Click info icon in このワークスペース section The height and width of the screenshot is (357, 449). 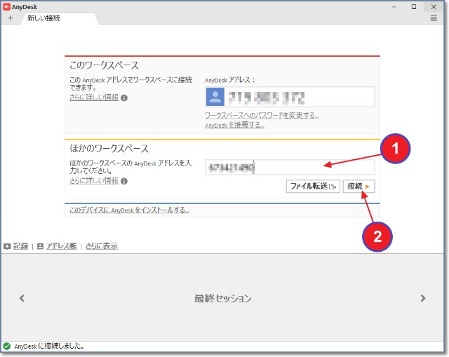[124, 97]
